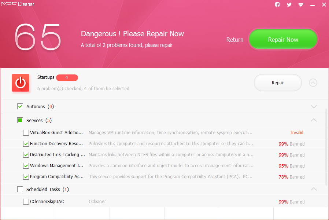Click 'Dangerous ! Please Repair Now' heading

coord(132,34)
